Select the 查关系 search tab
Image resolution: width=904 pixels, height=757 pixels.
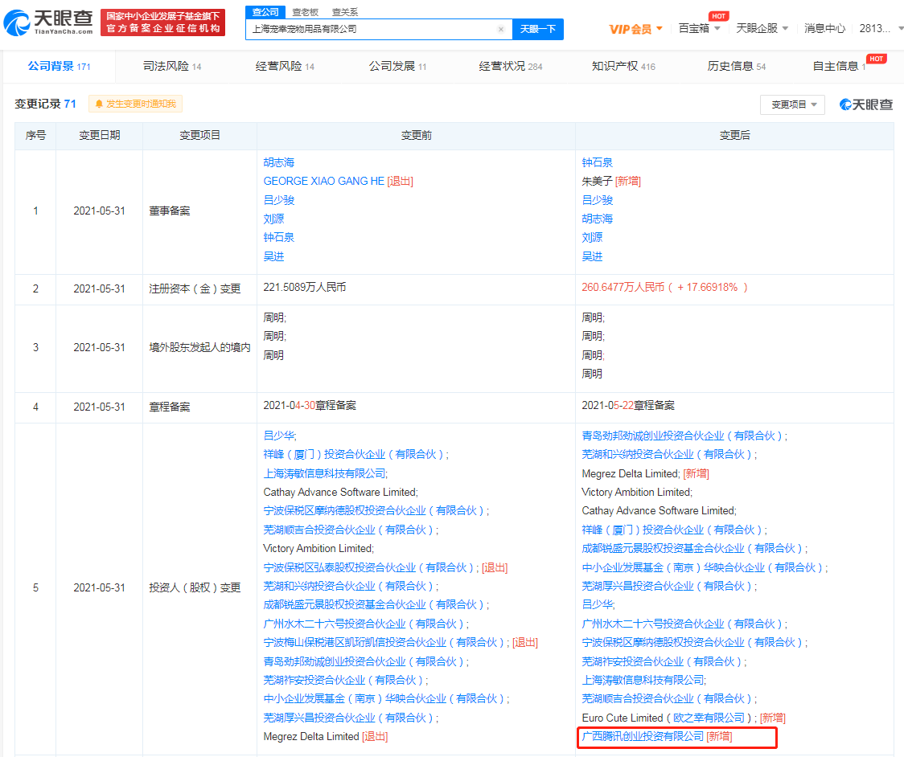[345, 12]
